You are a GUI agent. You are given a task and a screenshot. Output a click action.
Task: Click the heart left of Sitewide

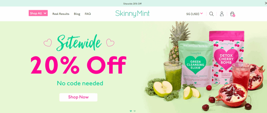[47, 43]
